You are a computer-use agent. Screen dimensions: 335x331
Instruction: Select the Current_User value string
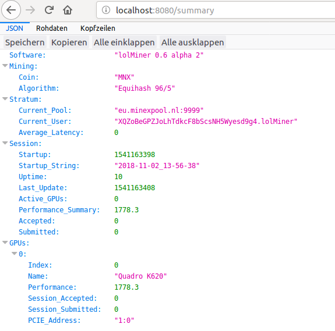coord(206,122)
